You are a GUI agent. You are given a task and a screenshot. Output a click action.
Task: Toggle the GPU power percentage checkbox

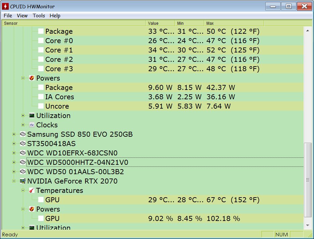click(41, 218)
